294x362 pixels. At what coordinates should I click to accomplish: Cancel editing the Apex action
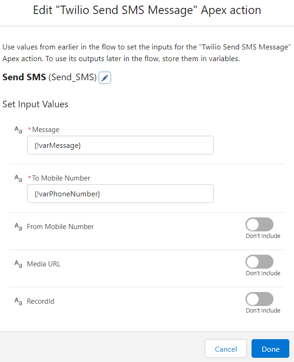tap(226, 348)
